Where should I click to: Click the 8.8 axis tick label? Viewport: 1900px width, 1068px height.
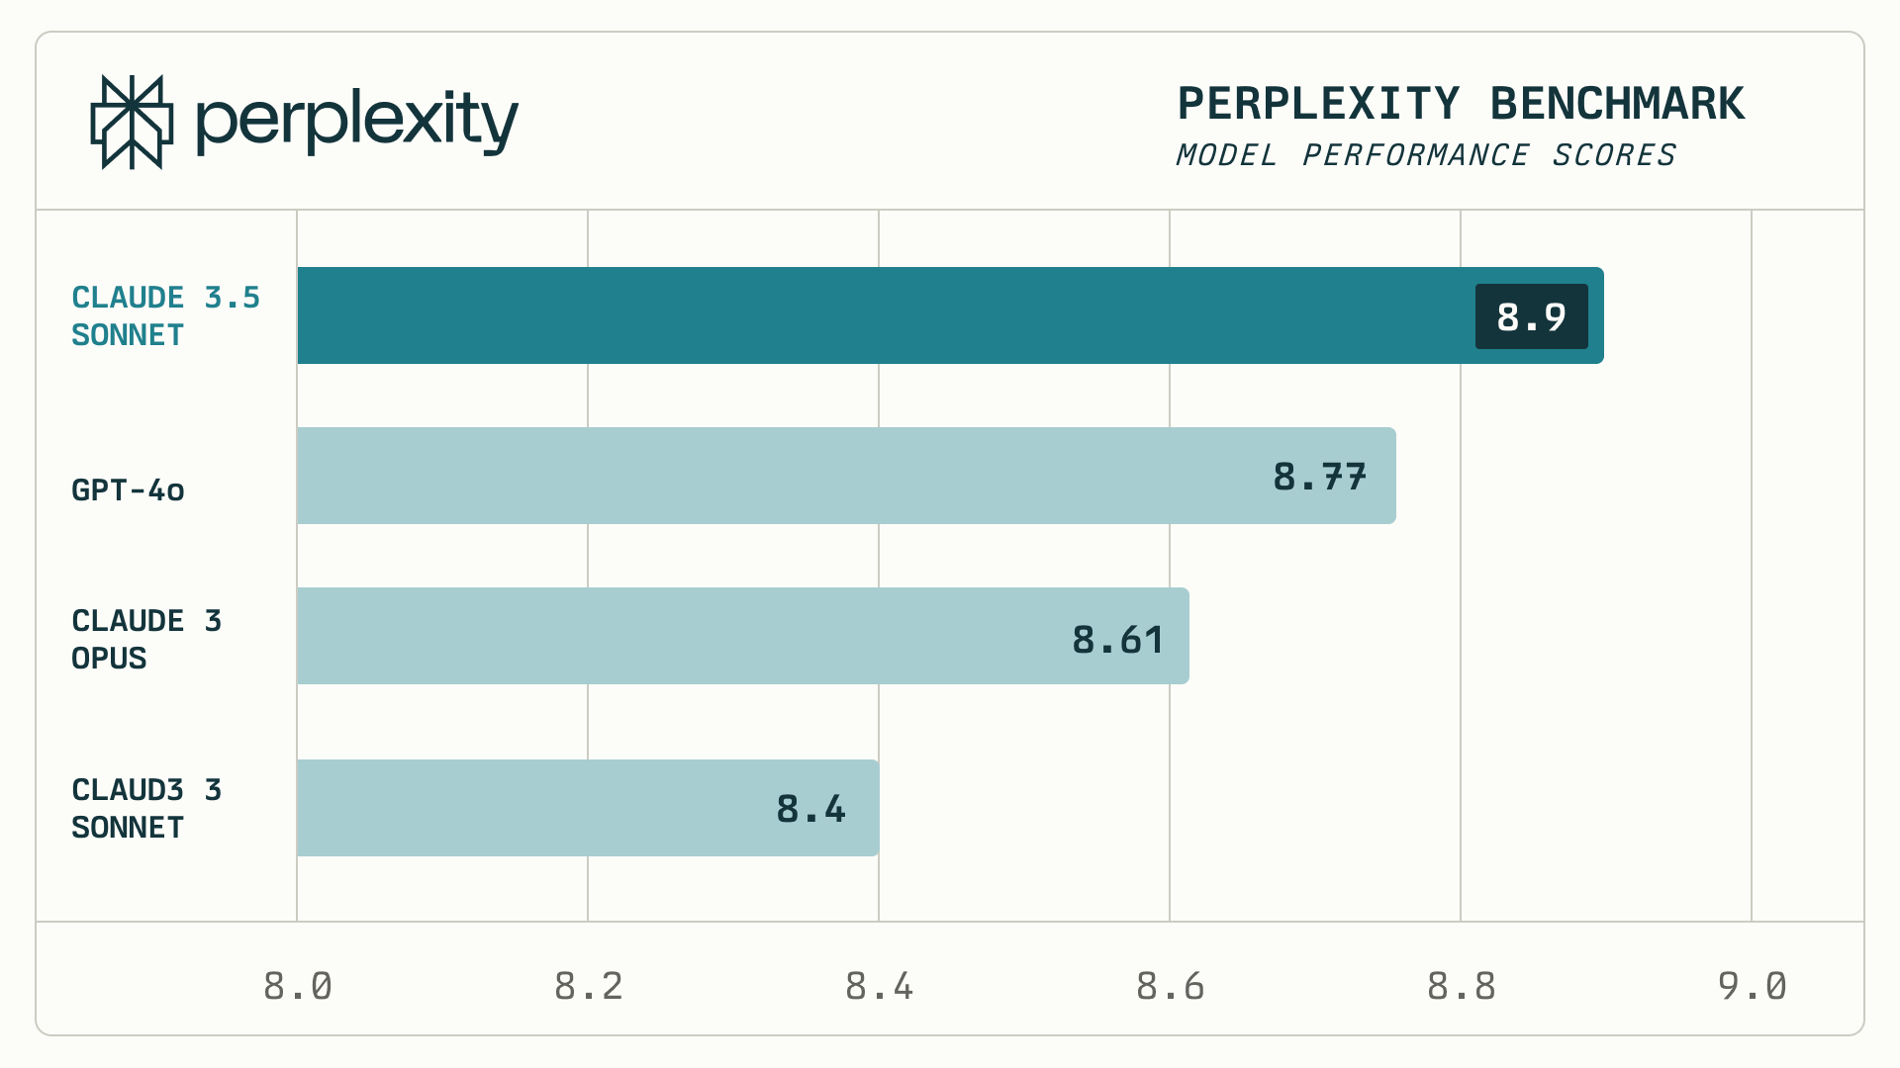1461,986
